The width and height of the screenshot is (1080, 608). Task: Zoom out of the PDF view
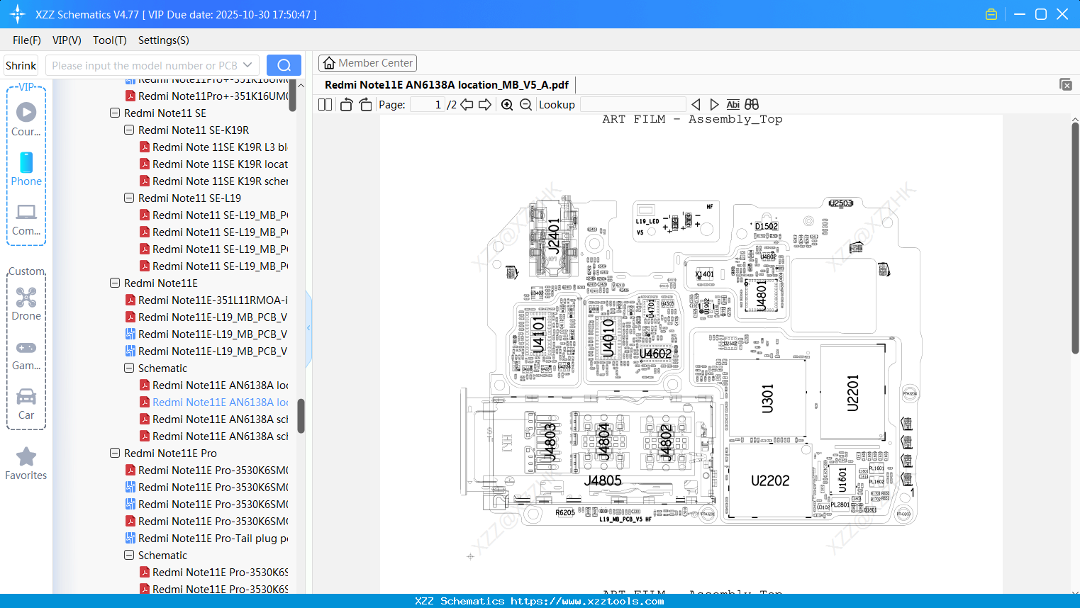pyautogui.click(x=525, y=104)
